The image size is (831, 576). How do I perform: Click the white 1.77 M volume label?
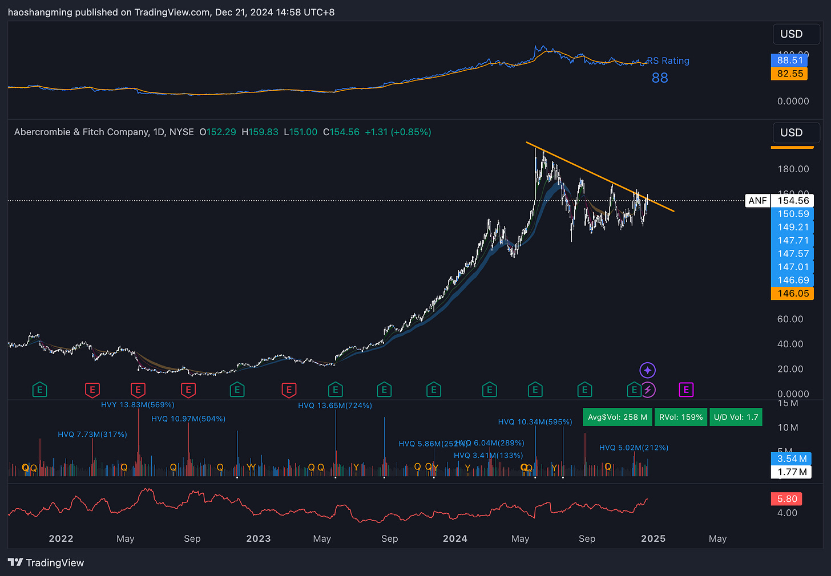pyautogui.click(x=792, y=472)
